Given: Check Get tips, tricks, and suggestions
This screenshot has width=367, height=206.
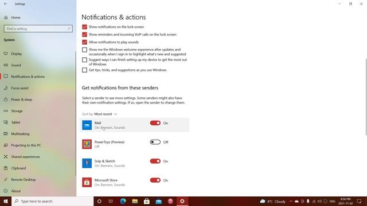Looking at the screenshot, I should click(84, 70).
